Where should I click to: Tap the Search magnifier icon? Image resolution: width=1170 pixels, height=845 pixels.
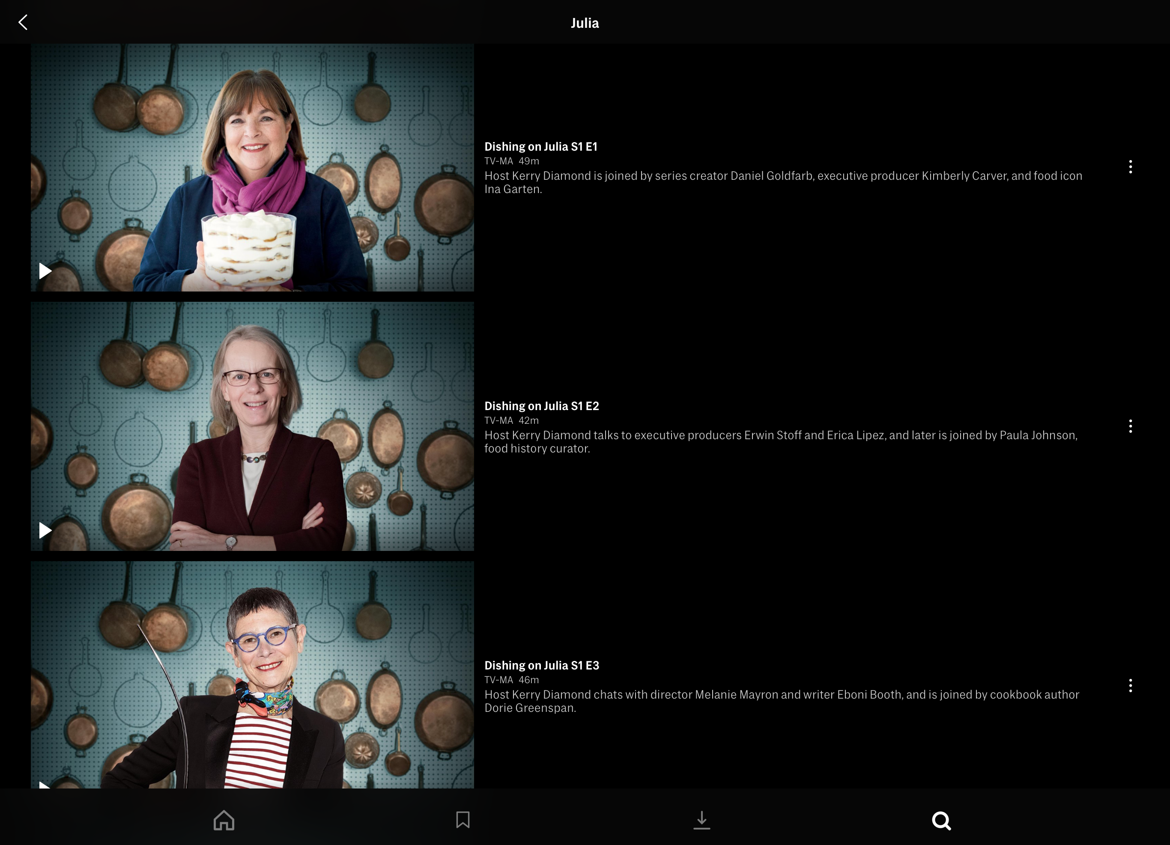[x=941, y=820]
